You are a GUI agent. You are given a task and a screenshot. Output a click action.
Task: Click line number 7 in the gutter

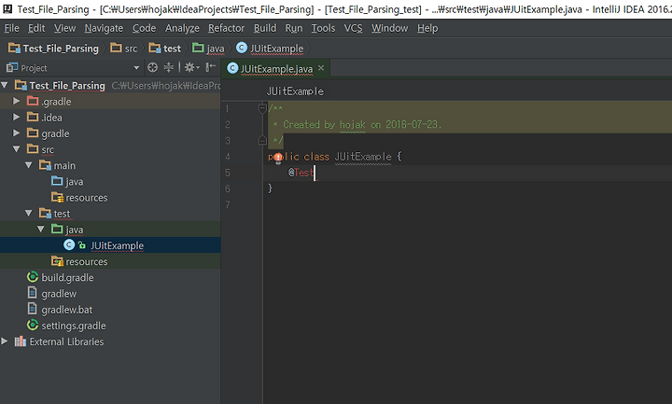(228, 204)
